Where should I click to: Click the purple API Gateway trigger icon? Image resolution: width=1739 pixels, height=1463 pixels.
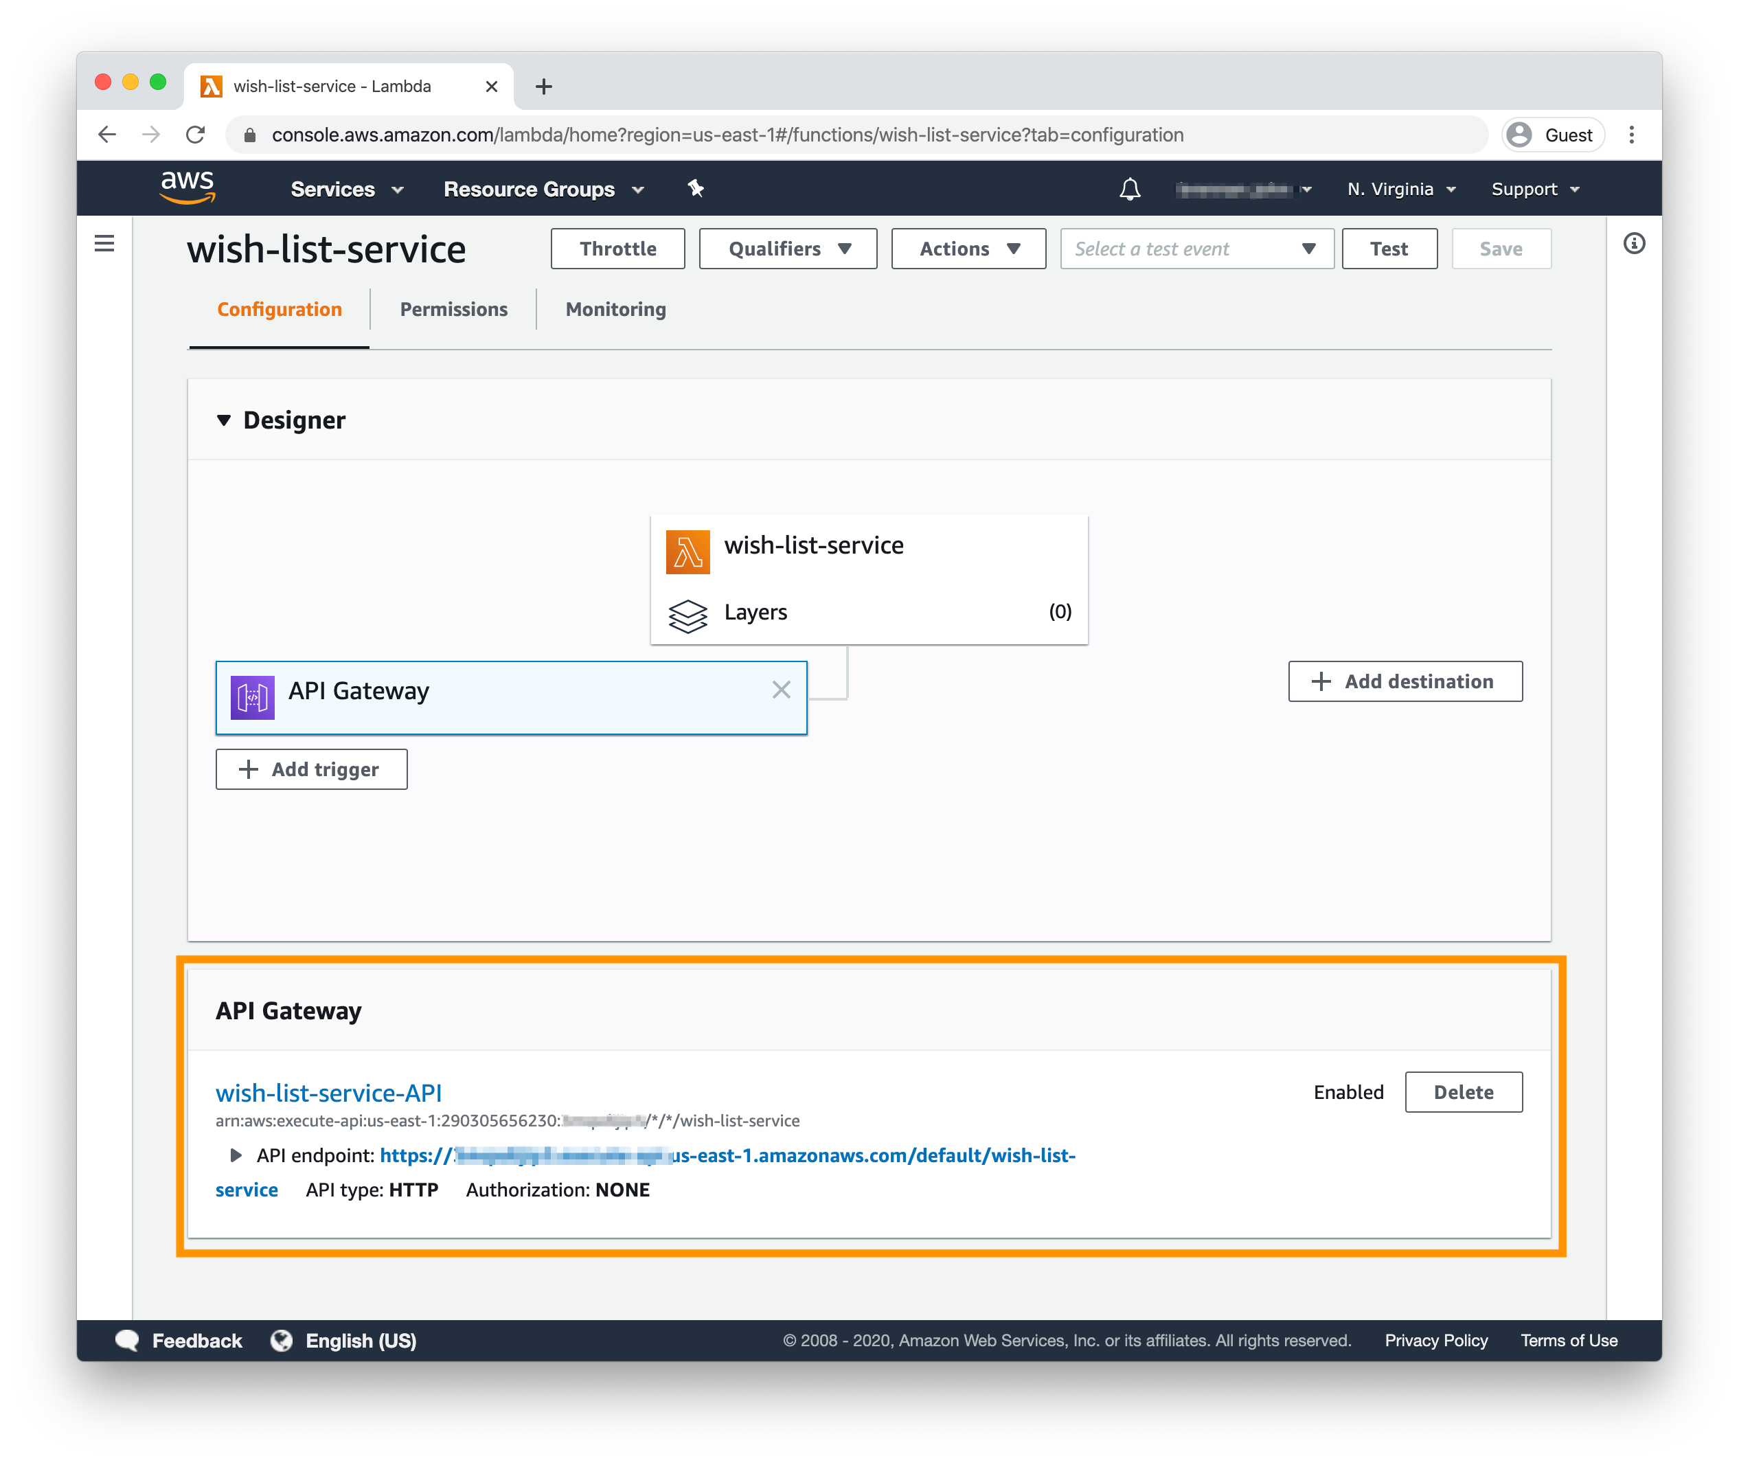252,697
